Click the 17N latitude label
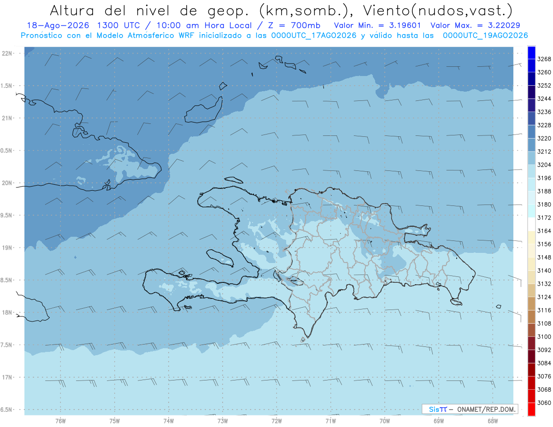Viewport: 553px width, 427px height. pos(7,377)
